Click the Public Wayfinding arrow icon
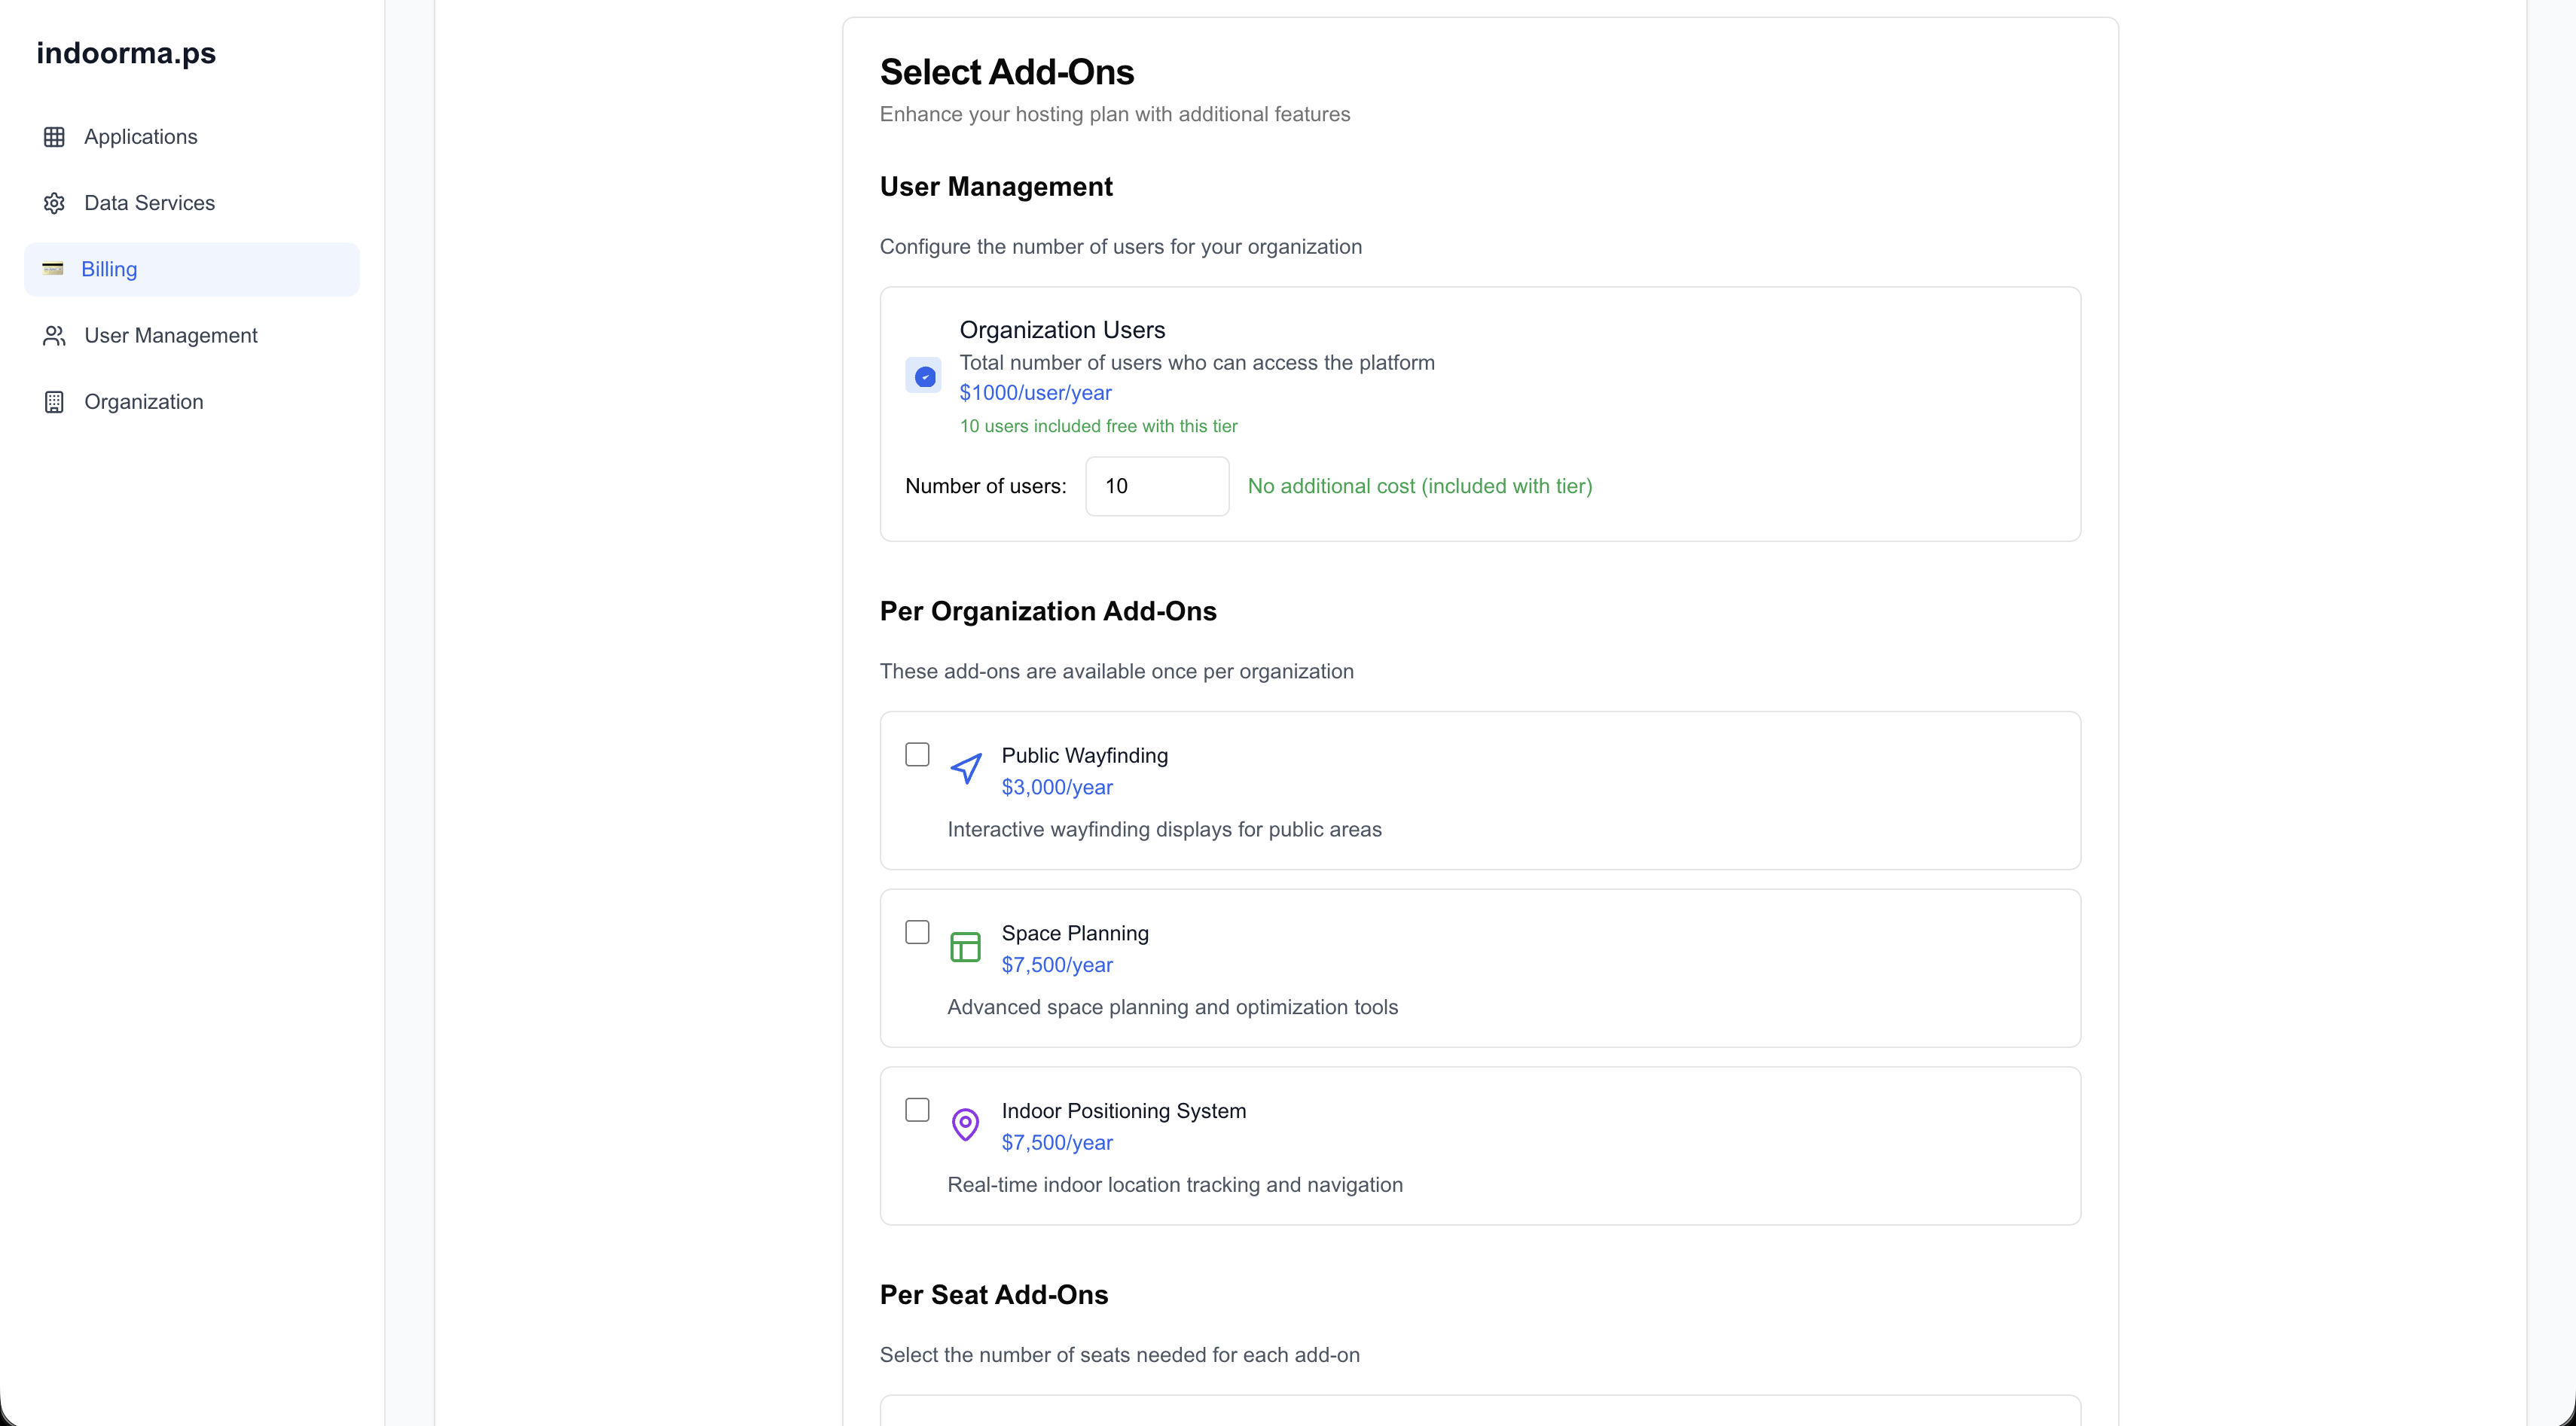 click(965, 769)
